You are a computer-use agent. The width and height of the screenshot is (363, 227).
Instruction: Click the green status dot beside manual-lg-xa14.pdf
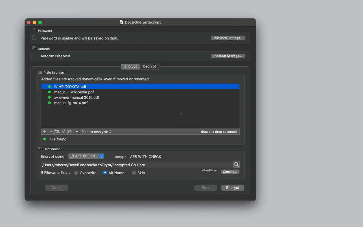click(x=49, y=103)
